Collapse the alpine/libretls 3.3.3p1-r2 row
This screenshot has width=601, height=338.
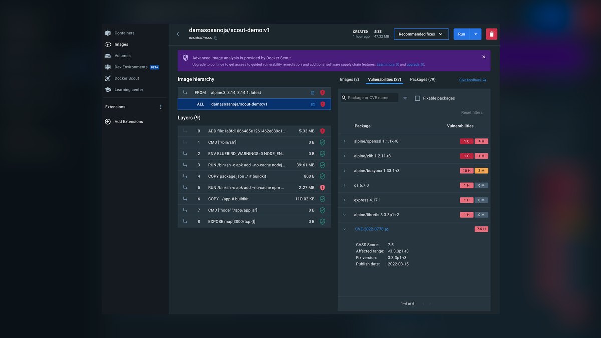(345, 215)
